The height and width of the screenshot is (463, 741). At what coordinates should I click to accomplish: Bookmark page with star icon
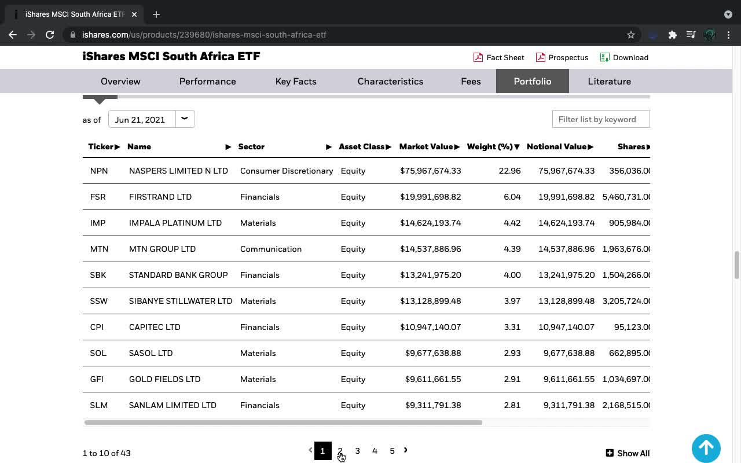[x=631, y=35]
